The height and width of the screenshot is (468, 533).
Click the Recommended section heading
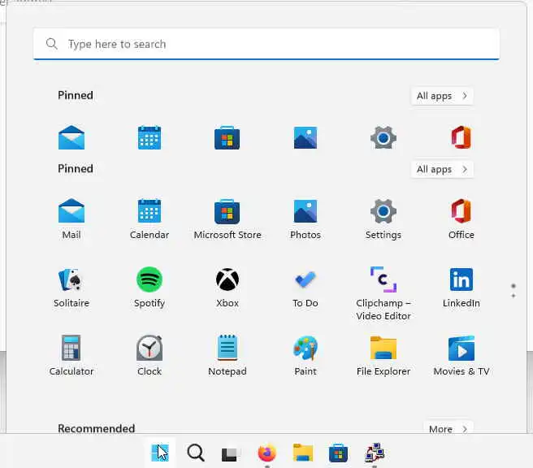pyautogui.click(x=96, y=428)
